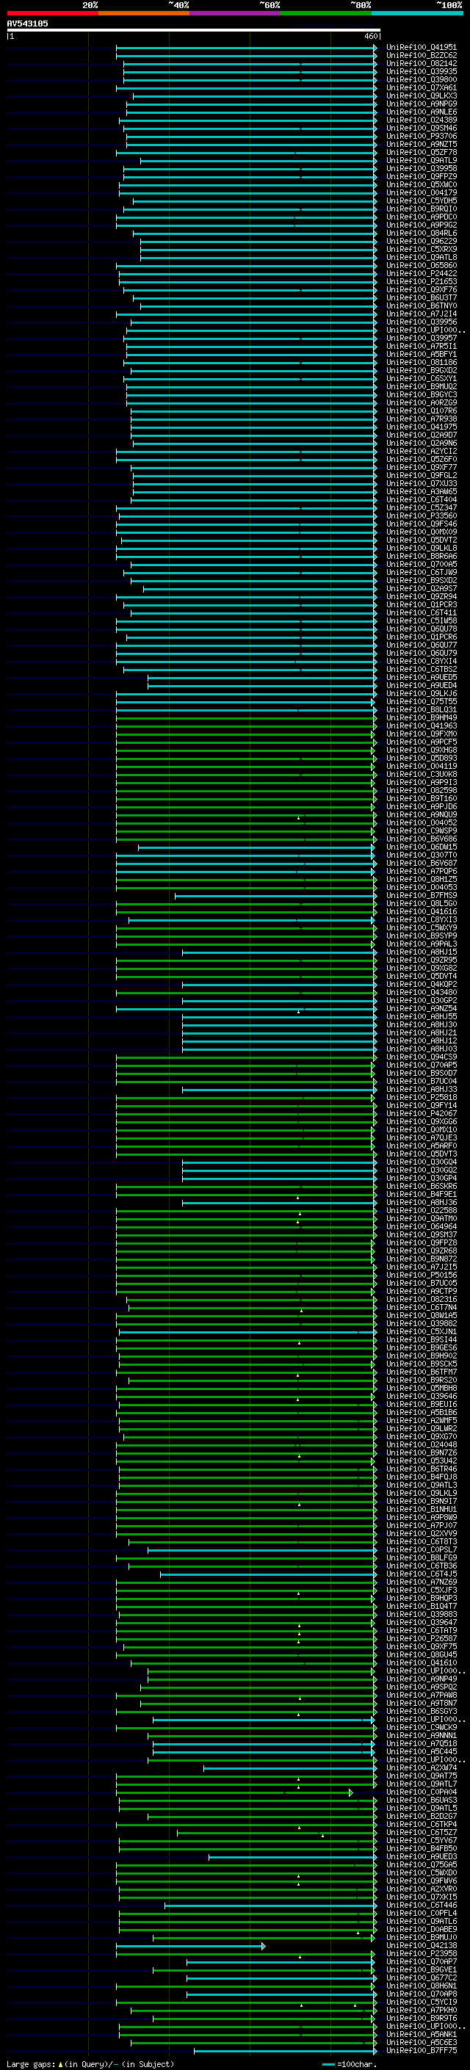Open the UniRef100_P24422 hit label
This screenshot has height=2070, width=470.
[421, 273]
